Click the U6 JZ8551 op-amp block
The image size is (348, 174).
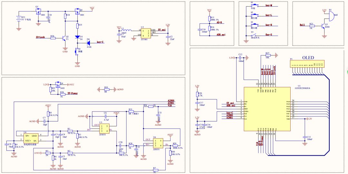158,143
